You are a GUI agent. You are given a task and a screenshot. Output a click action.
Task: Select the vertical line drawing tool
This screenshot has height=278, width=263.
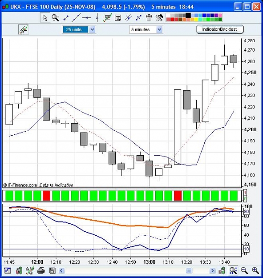[97, 18]
